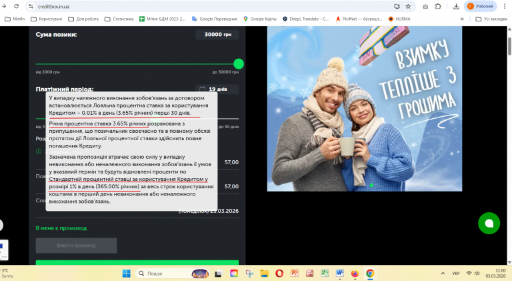Click the browser forward arrow

(4, 6)
